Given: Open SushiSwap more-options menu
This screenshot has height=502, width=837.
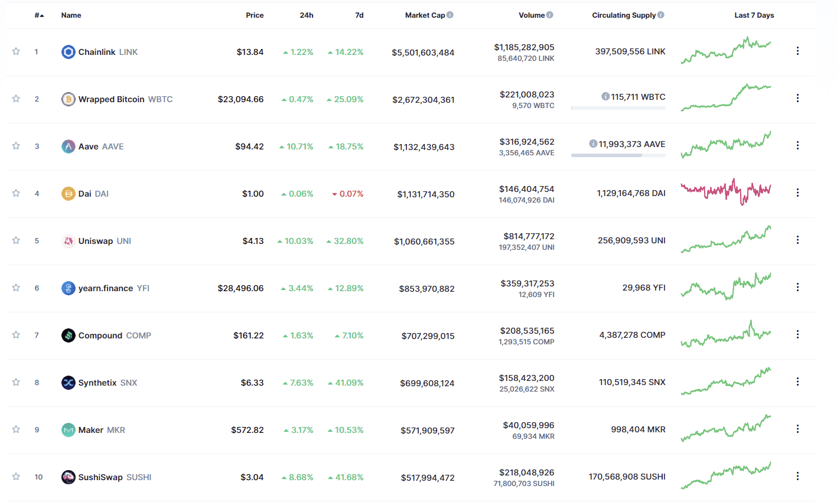Looking at the screenshot, I should click(x=797, y=476).
